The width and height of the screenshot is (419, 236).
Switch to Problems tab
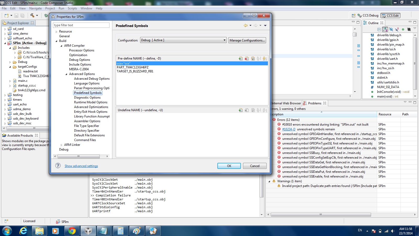click(315, 103)
